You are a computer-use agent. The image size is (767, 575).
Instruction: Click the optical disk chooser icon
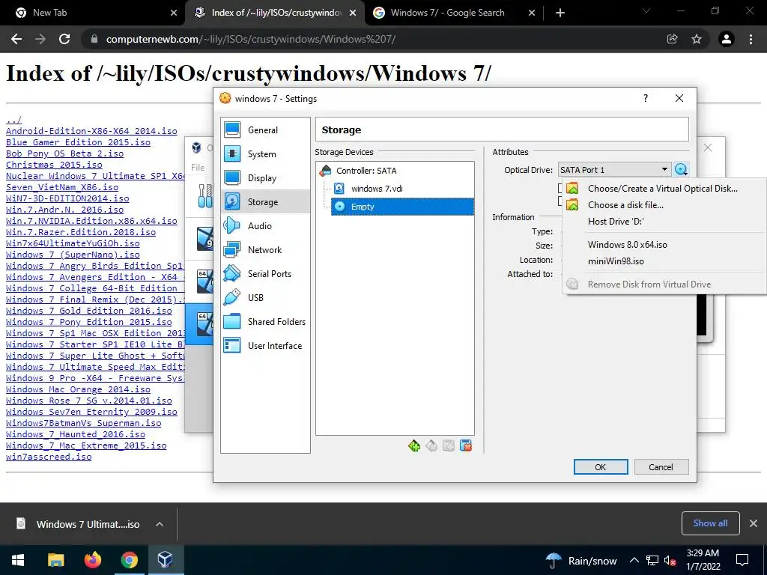coord(681,170)
